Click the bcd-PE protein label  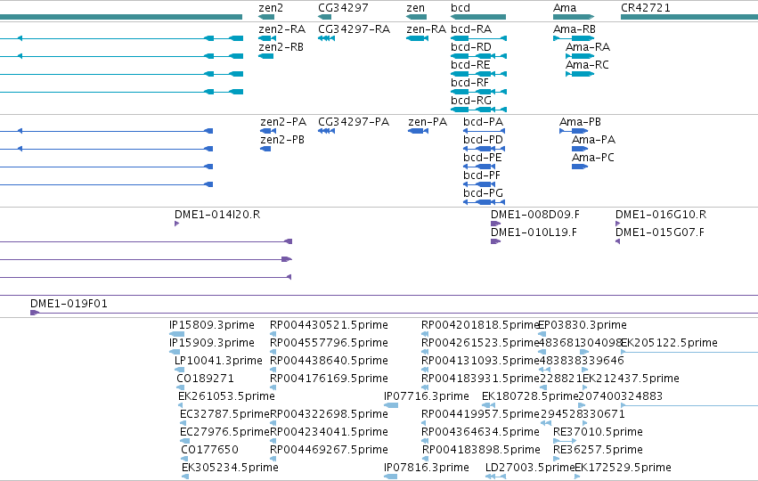483,158
